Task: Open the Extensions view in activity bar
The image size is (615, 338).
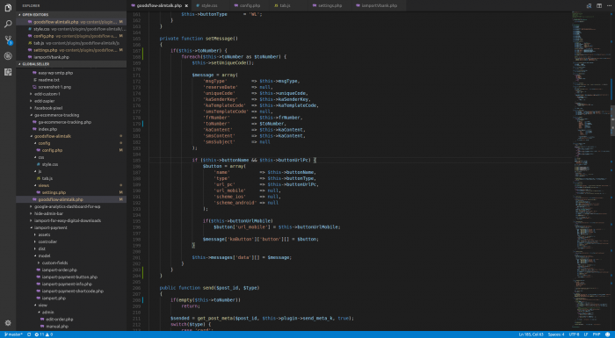Action: click(8, 72)
